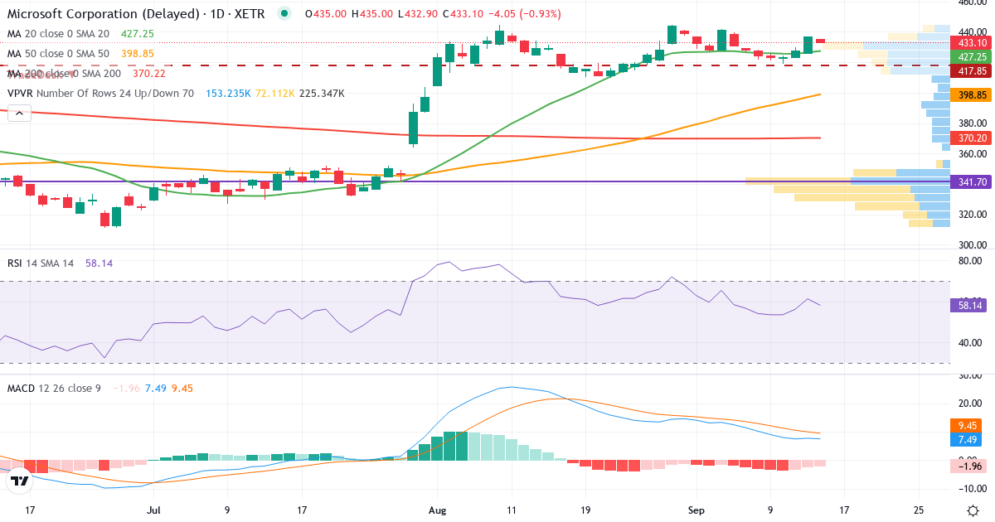Open chart settings gear icon
Screen dimensions: 995x522
pyautogui.click(x=972, y=510)
